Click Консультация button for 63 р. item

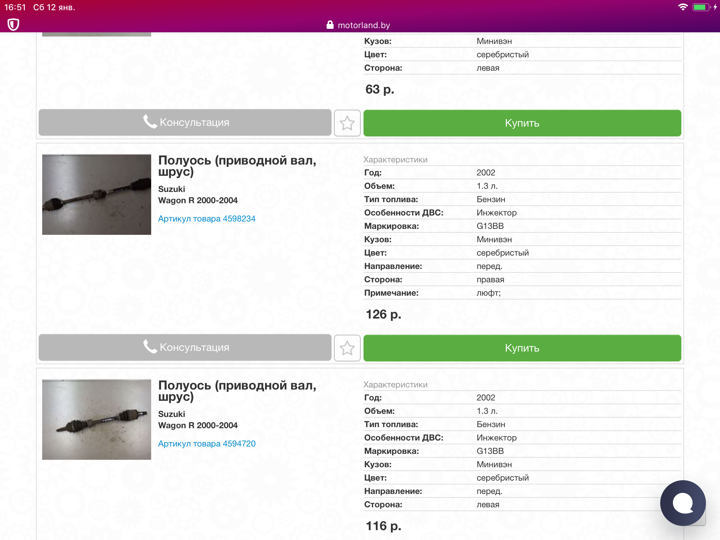click(185, 122)
